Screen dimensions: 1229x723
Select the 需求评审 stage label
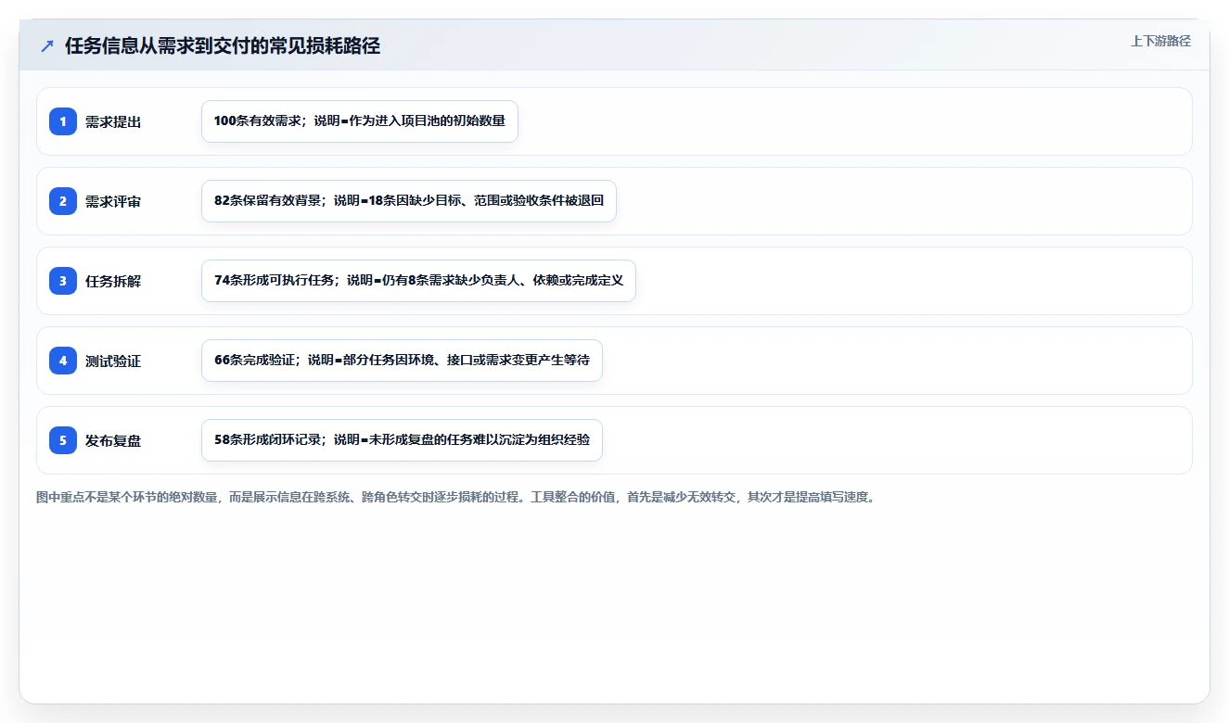(113, 201)
